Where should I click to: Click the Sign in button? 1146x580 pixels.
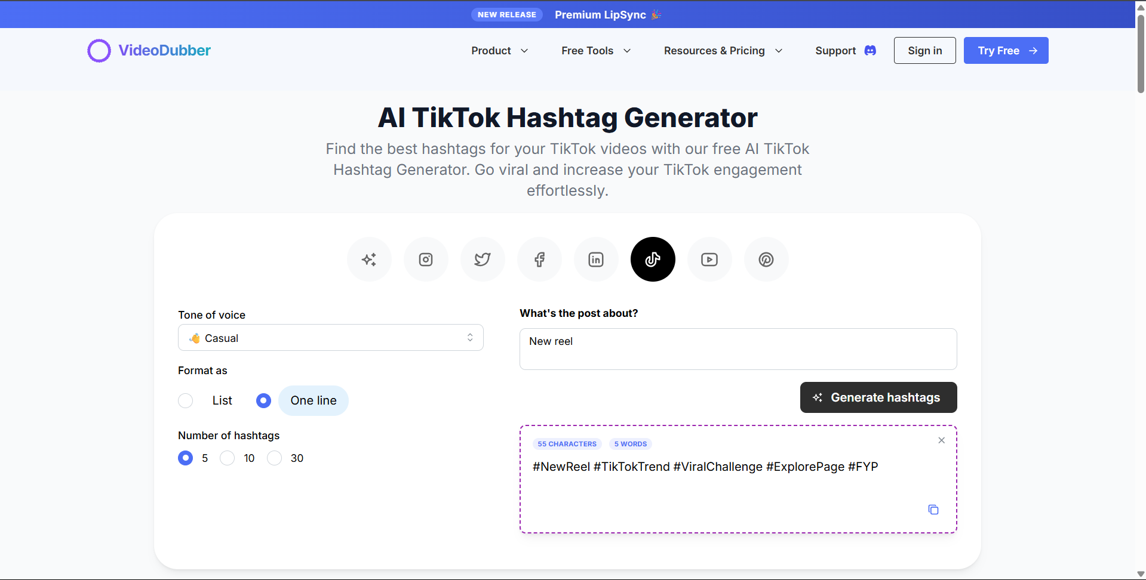coord(925,51)
